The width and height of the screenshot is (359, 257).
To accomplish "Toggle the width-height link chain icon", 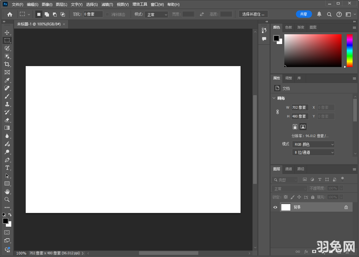I will coord(278,112).
